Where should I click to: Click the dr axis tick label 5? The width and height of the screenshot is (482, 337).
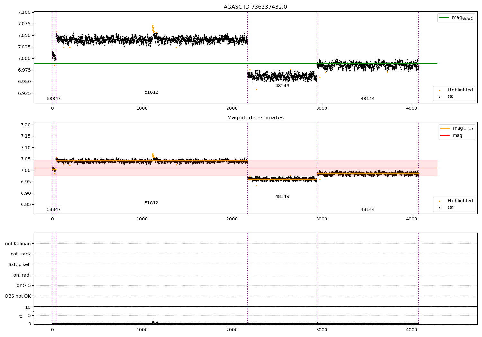[x=29, y=315]
